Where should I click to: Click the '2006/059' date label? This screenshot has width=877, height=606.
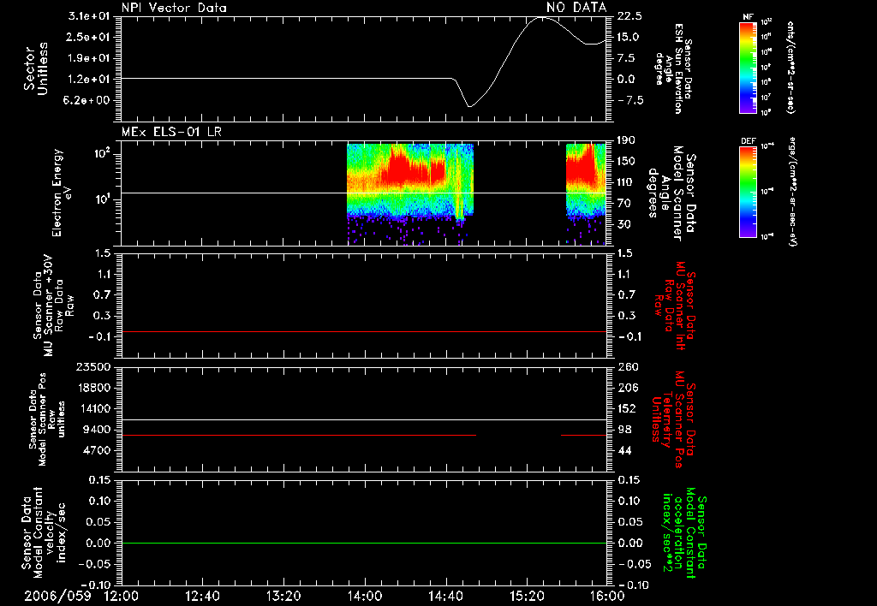pos(57,596)
